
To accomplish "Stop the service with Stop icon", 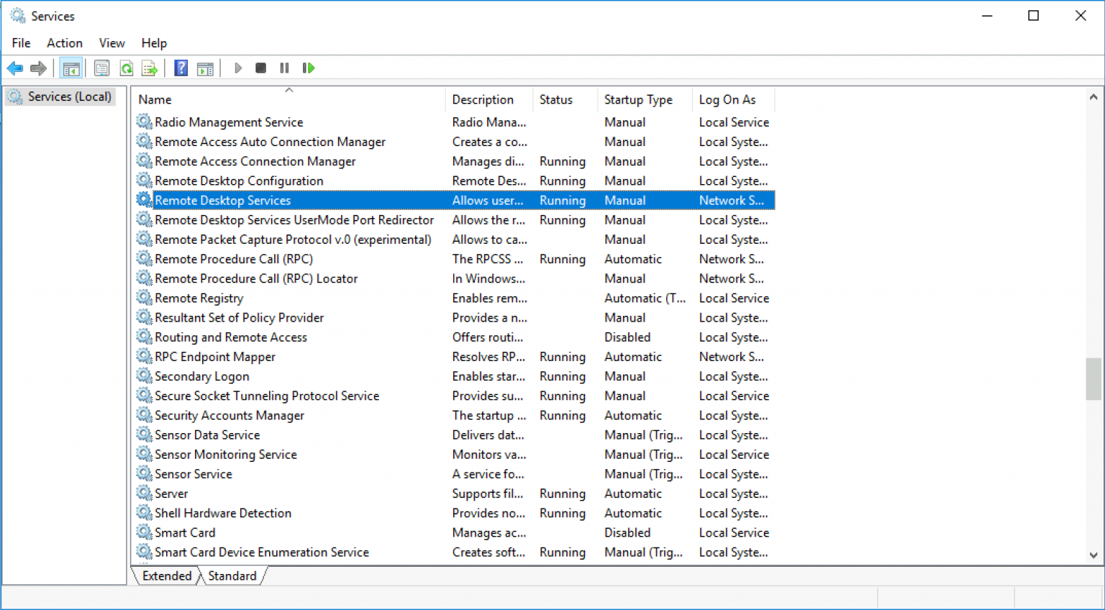I will [261, 68].
